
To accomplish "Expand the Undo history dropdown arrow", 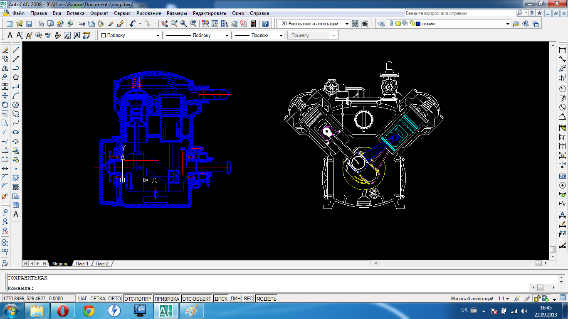I will (x=140, y=24).
